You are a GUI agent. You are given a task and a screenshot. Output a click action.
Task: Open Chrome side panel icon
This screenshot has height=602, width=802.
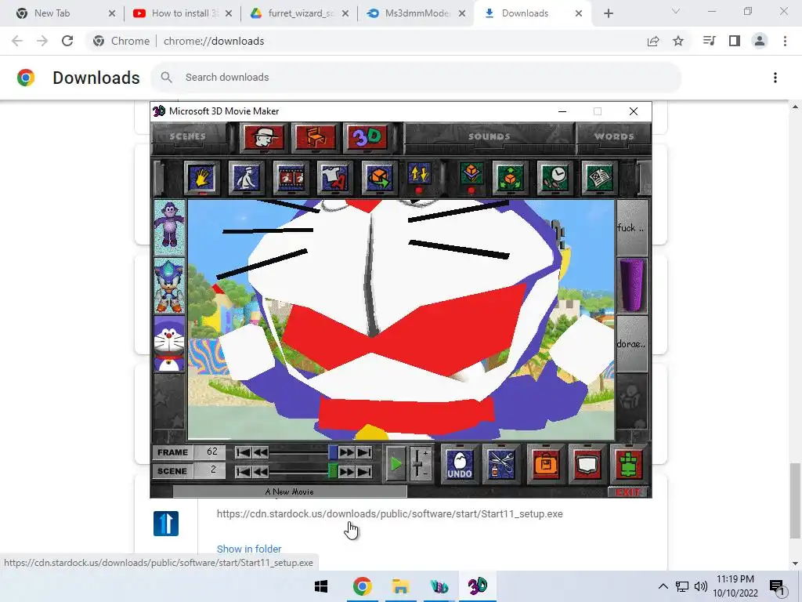[x=735, y=41]
